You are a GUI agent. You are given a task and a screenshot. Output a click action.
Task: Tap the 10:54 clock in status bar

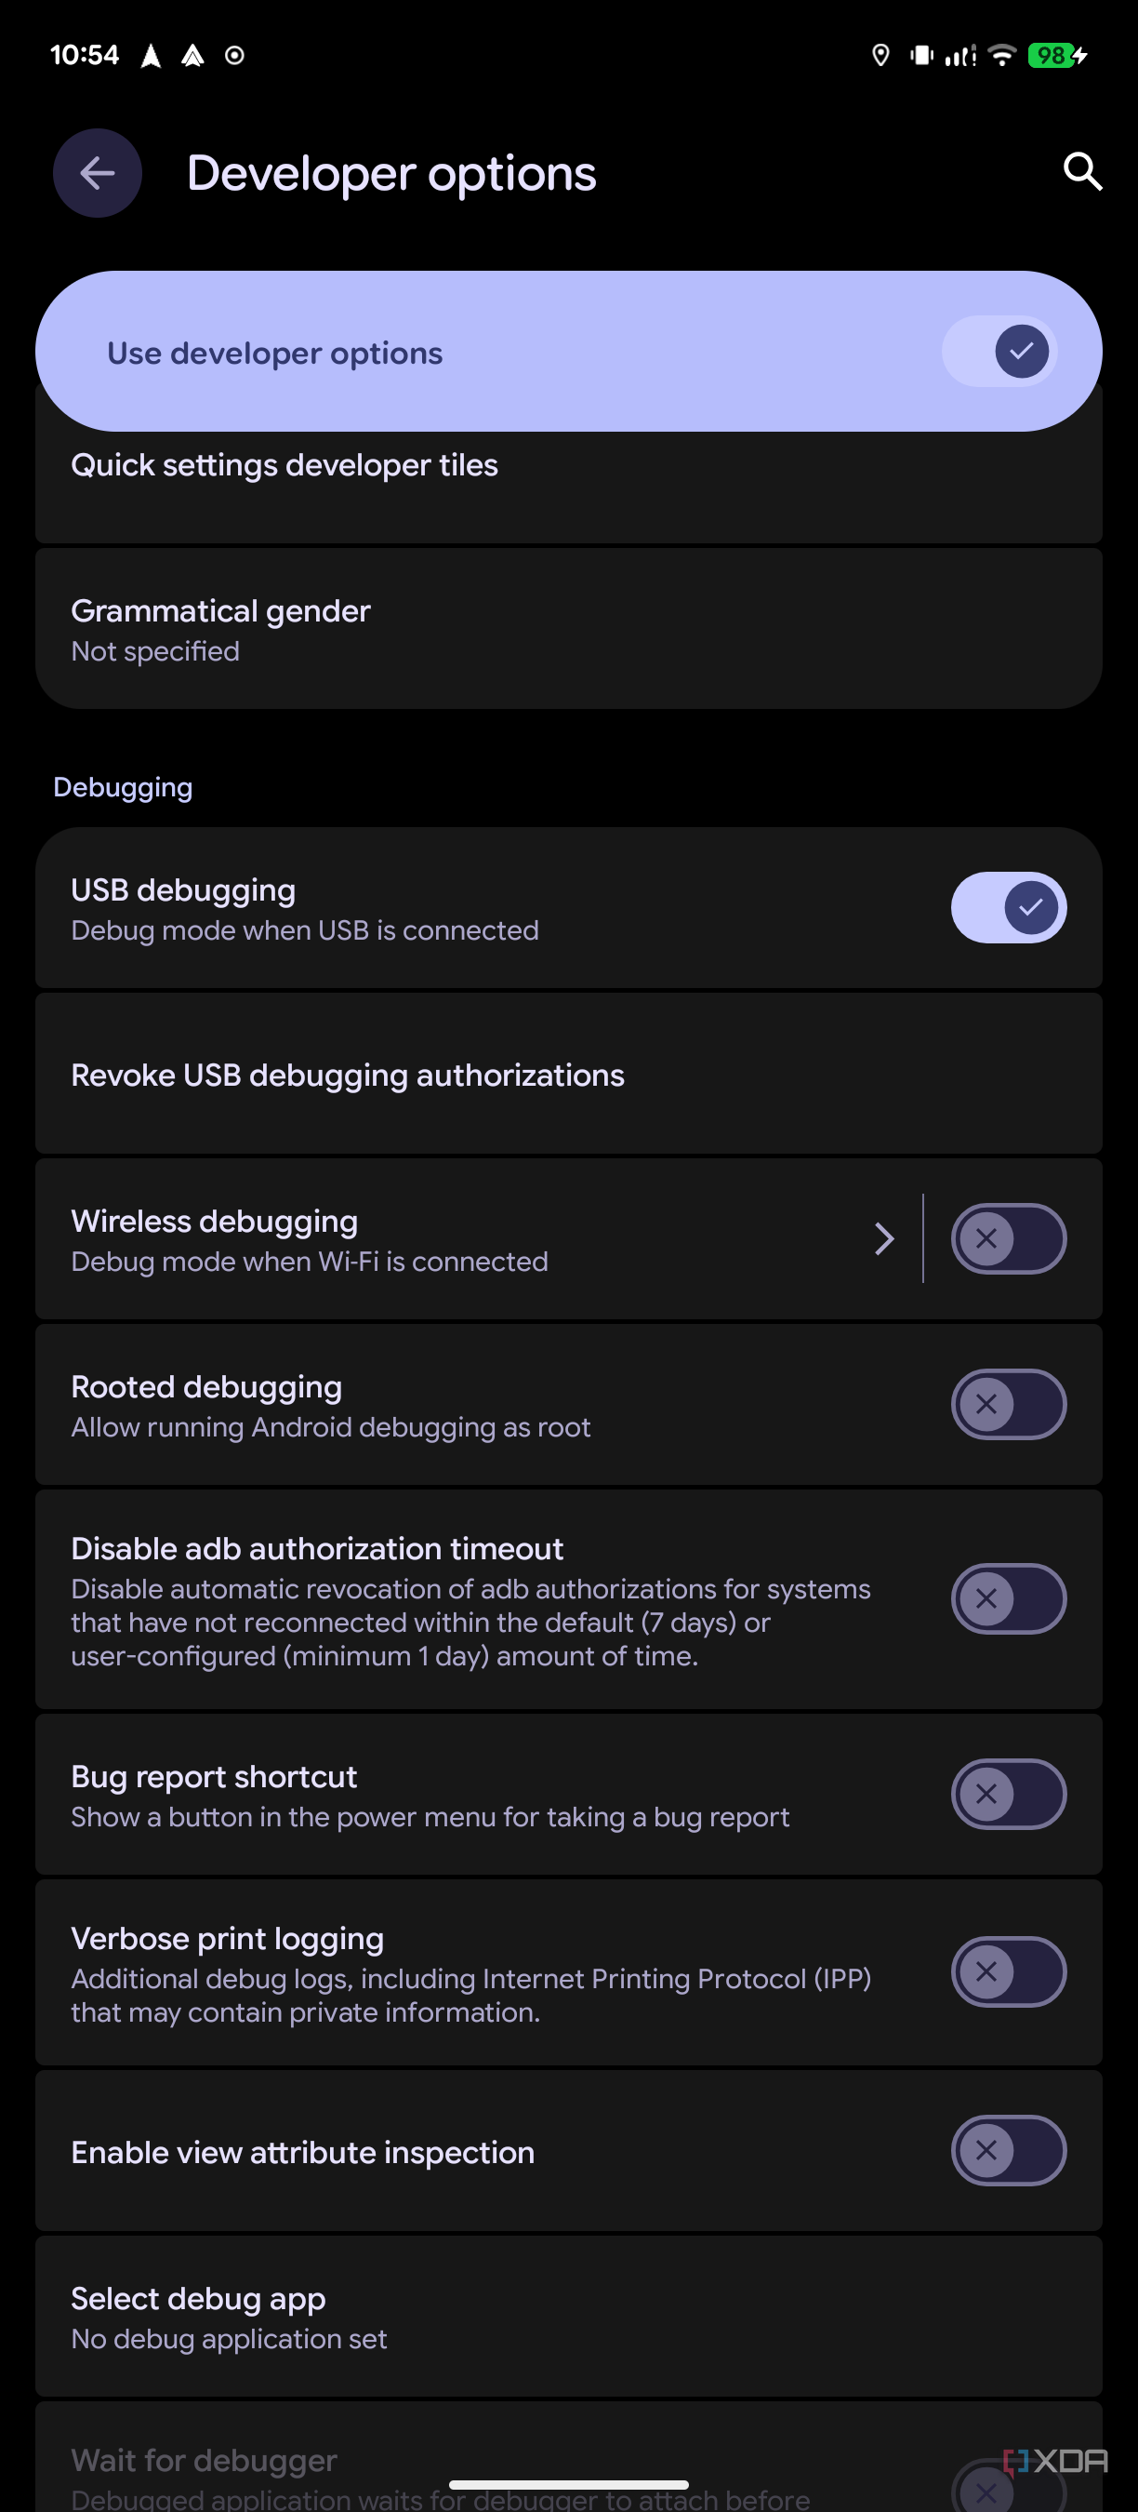85,55
